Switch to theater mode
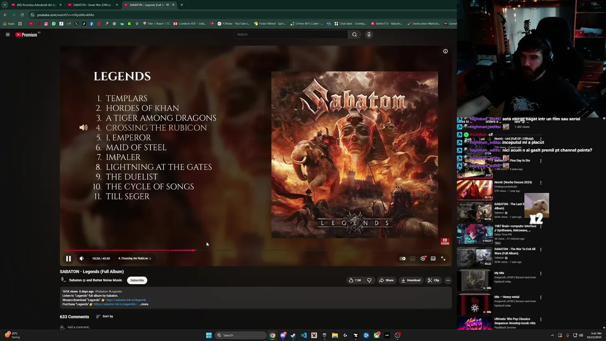This screenshot has height=341, width=606. click(433, 259)
